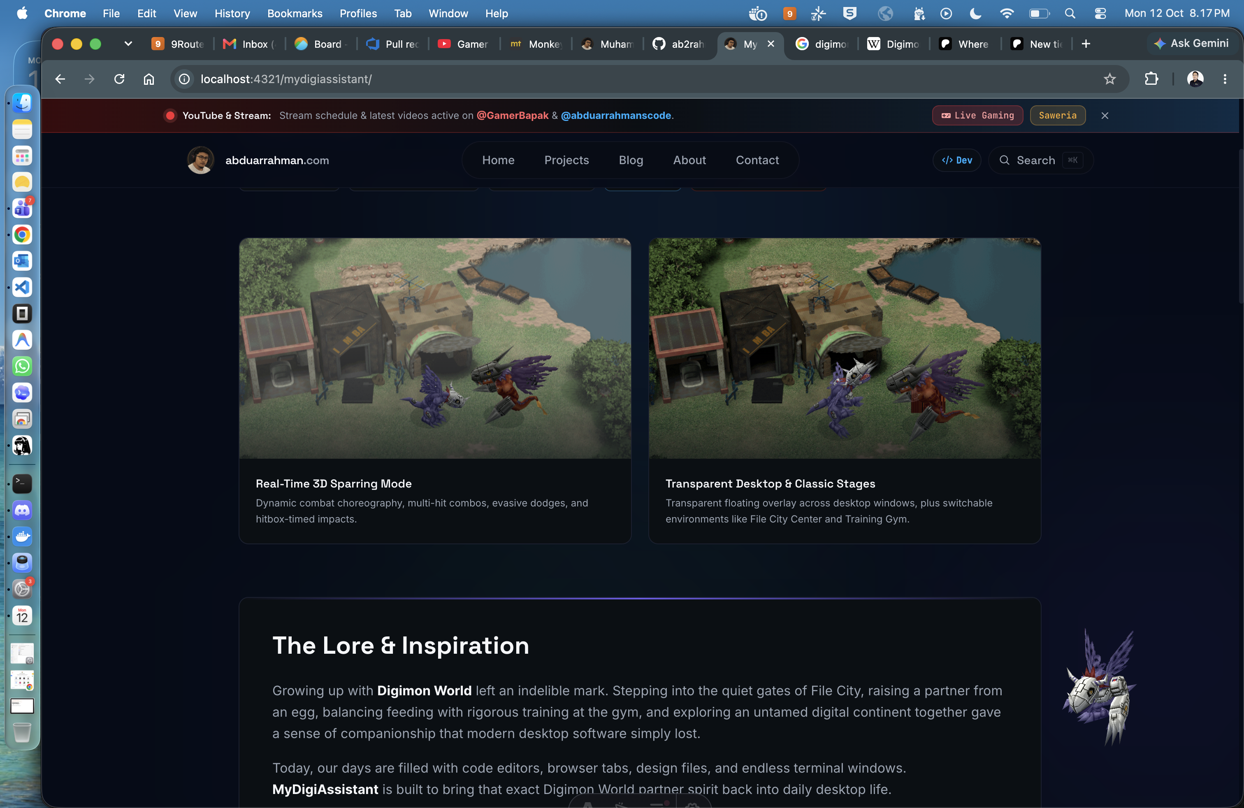This screenshot has height=808, width=1244.
Task: Switch to the ab2rah GitHub tab
Action: point(678,44)
